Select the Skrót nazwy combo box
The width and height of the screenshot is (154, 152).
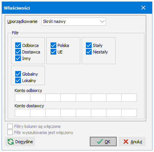(x=74, y=21)
